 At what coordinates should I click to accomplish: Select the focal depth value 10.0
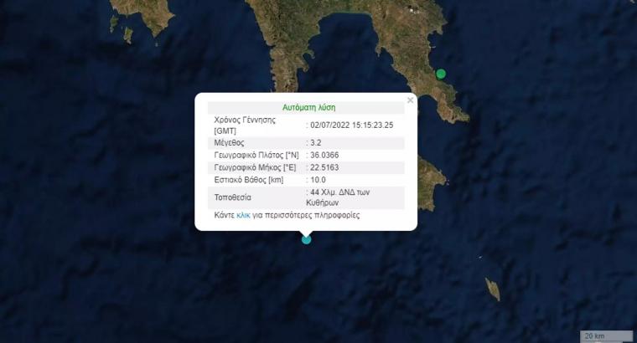click(318, 180)
